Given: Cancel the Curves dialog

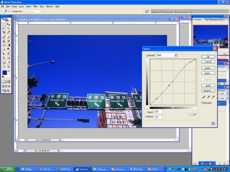Looking at the screenshot, I should 208,62.
